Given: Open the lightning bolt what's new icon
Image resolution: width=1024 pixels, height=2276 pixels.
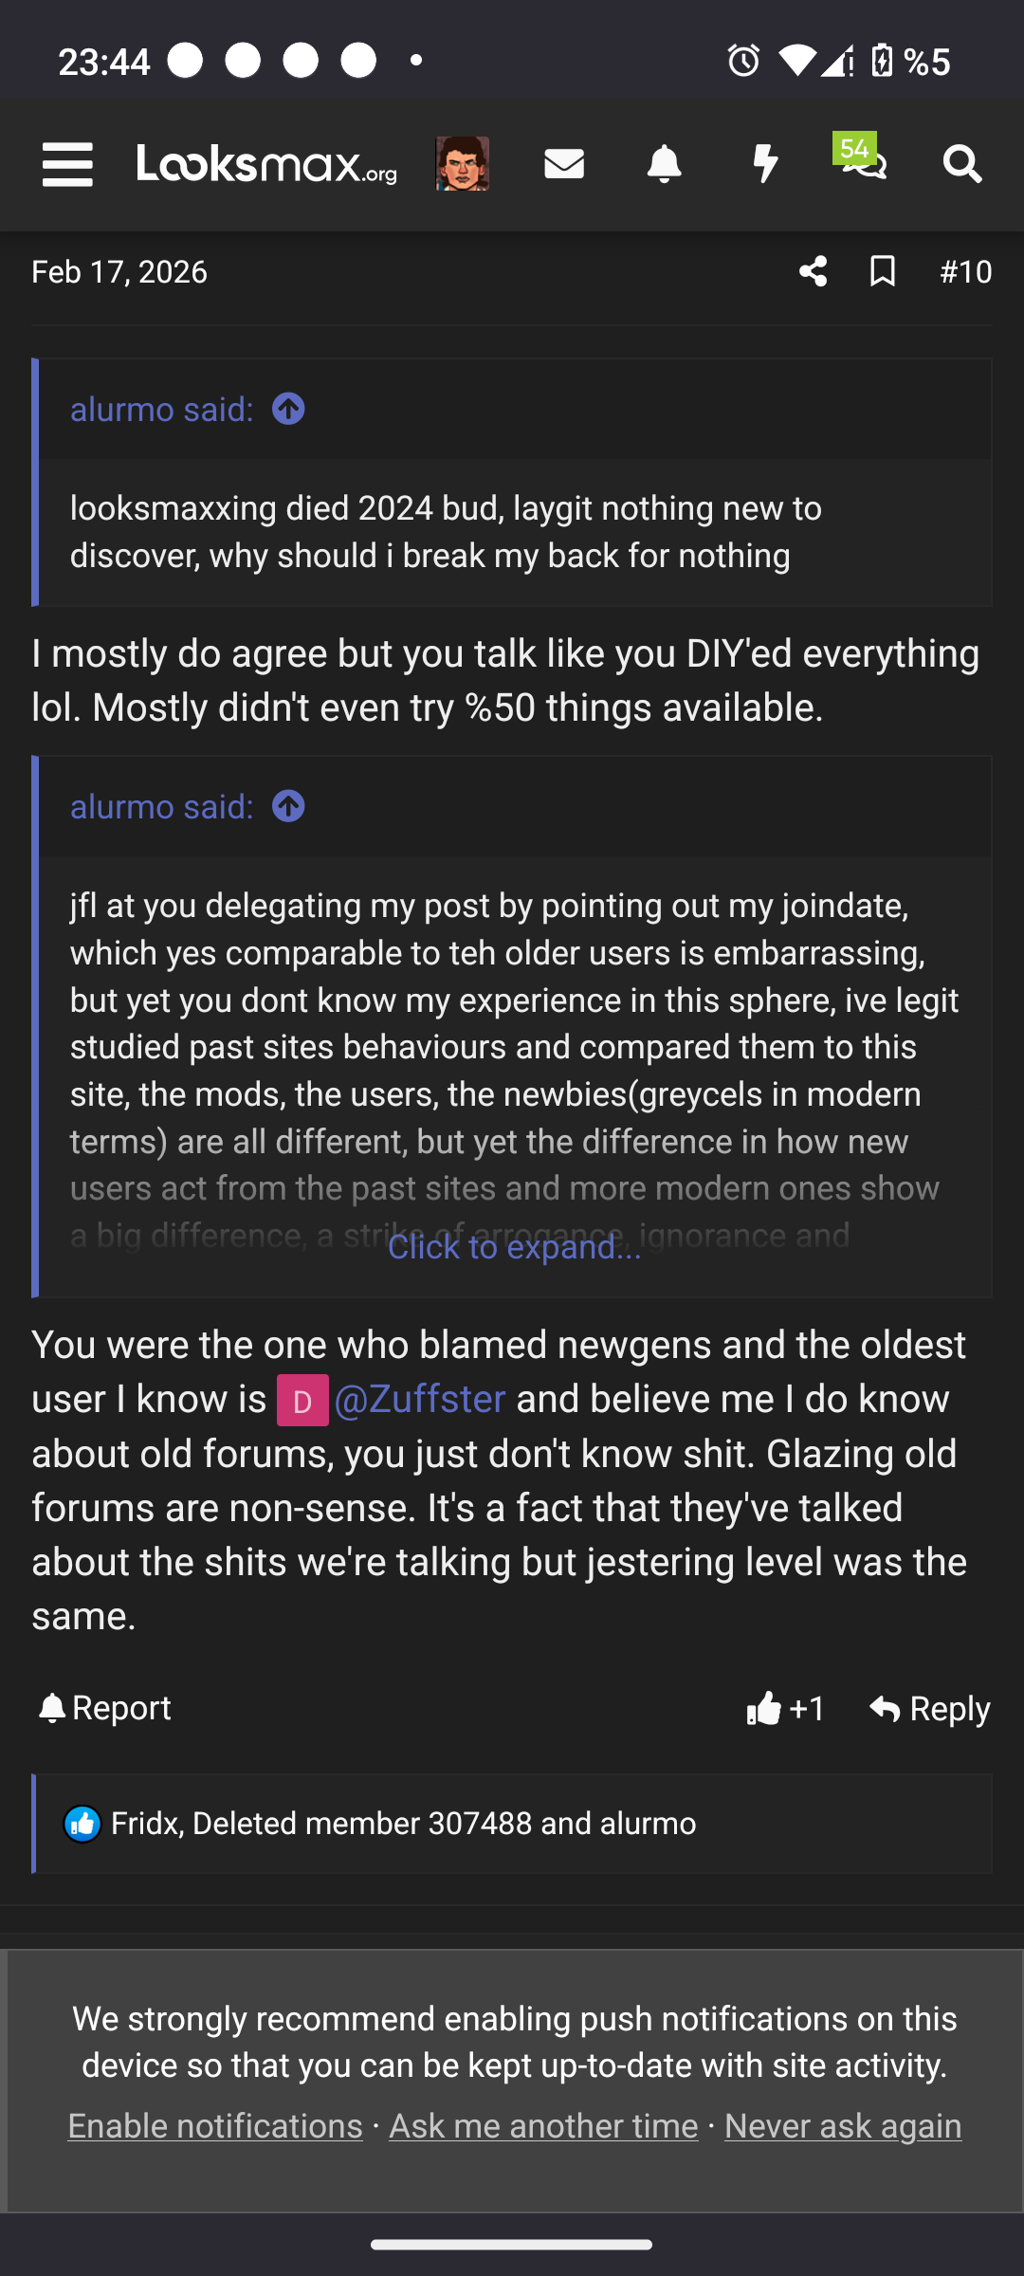Looking at the screenshot, I should [x=764, y=164].
